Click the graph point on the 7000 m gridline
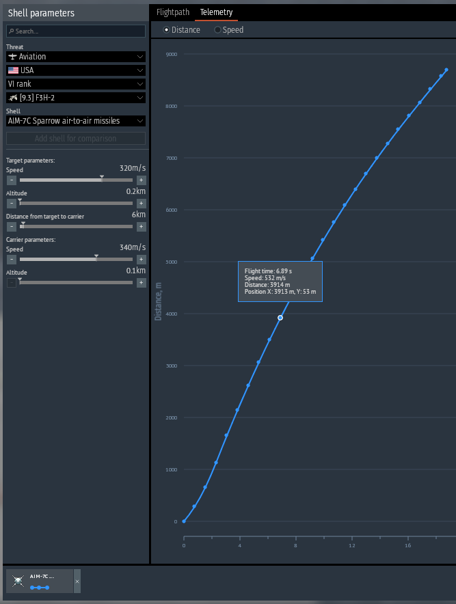Image resolution: width=456 pixels, height=604 pixels. (x=377, y=158)
